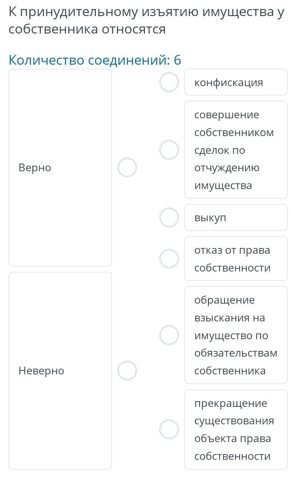Click the 'прекращение существования объекта права' card
This screenshot has width=291, height=493.
point(236,429)
